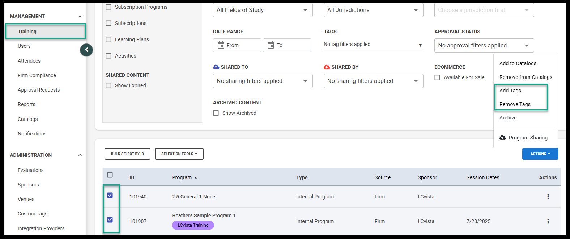Uncheck the checkbox for program 101940

[x=110, y=196]
